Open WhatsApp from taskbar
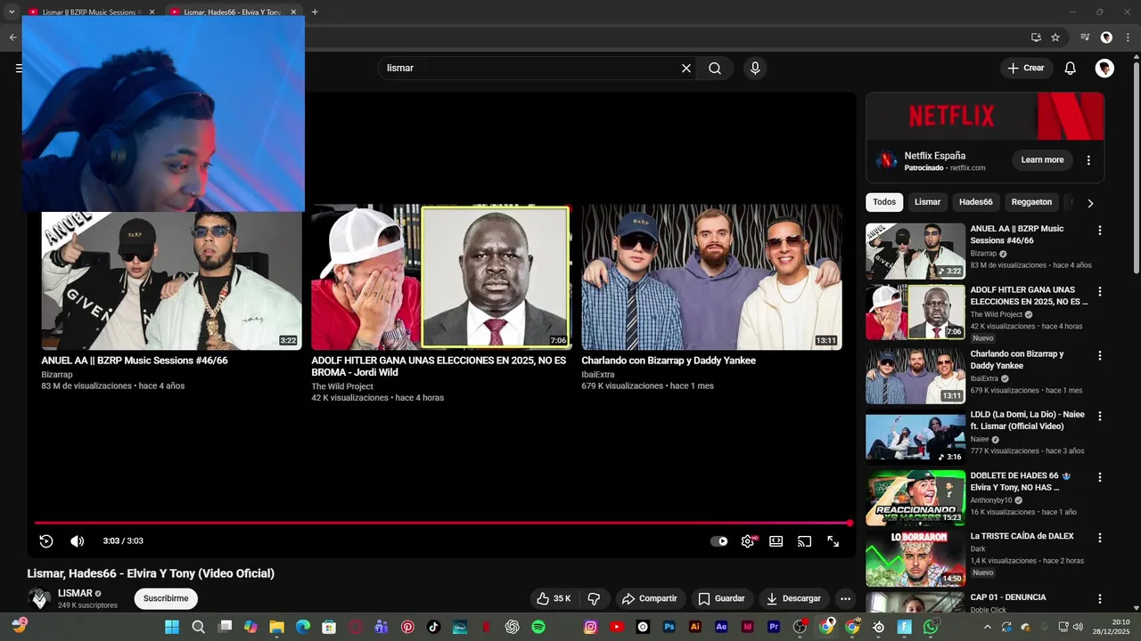 pyautogui.click(x=931, y=627)
